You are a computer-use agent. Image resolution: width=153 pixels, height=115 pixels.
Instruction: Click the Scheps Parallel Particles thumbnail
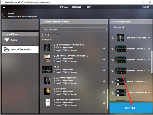click(x=121, y=38)
